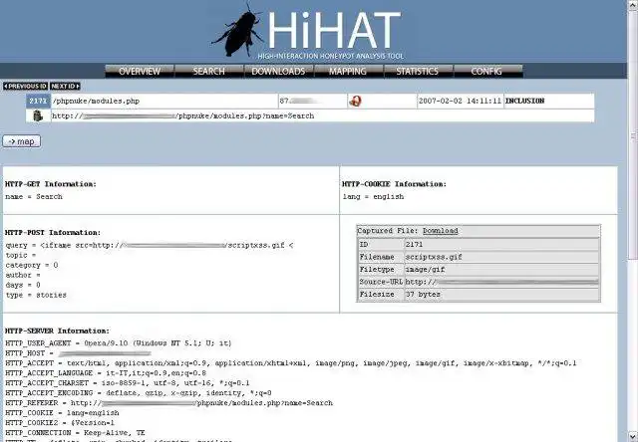
Task: Click the Filesize 37 bytes cell
Action: coord(501,294)
